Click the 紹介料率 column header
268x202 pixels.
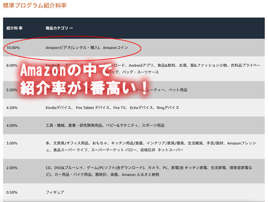point(14,28)
